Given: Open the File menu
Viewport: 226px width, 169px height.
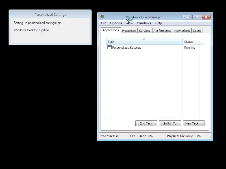Looking at the screenshot, I should point(104,23).
